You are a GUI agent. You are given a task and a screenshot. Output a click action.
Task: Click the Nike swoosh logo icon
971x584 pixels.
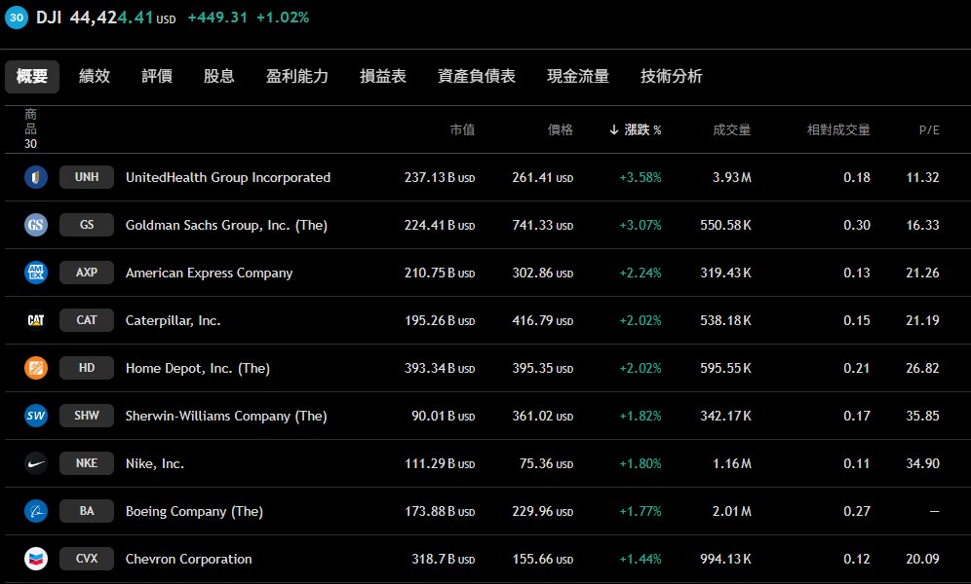36,463
